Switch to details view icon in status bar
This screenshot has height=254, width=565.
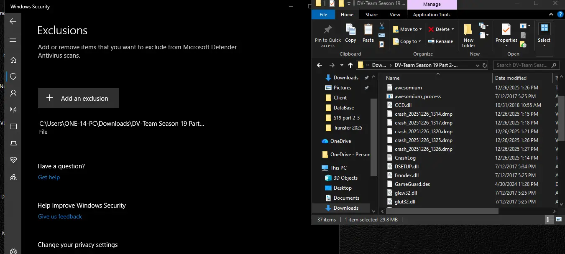coord(548,219)
